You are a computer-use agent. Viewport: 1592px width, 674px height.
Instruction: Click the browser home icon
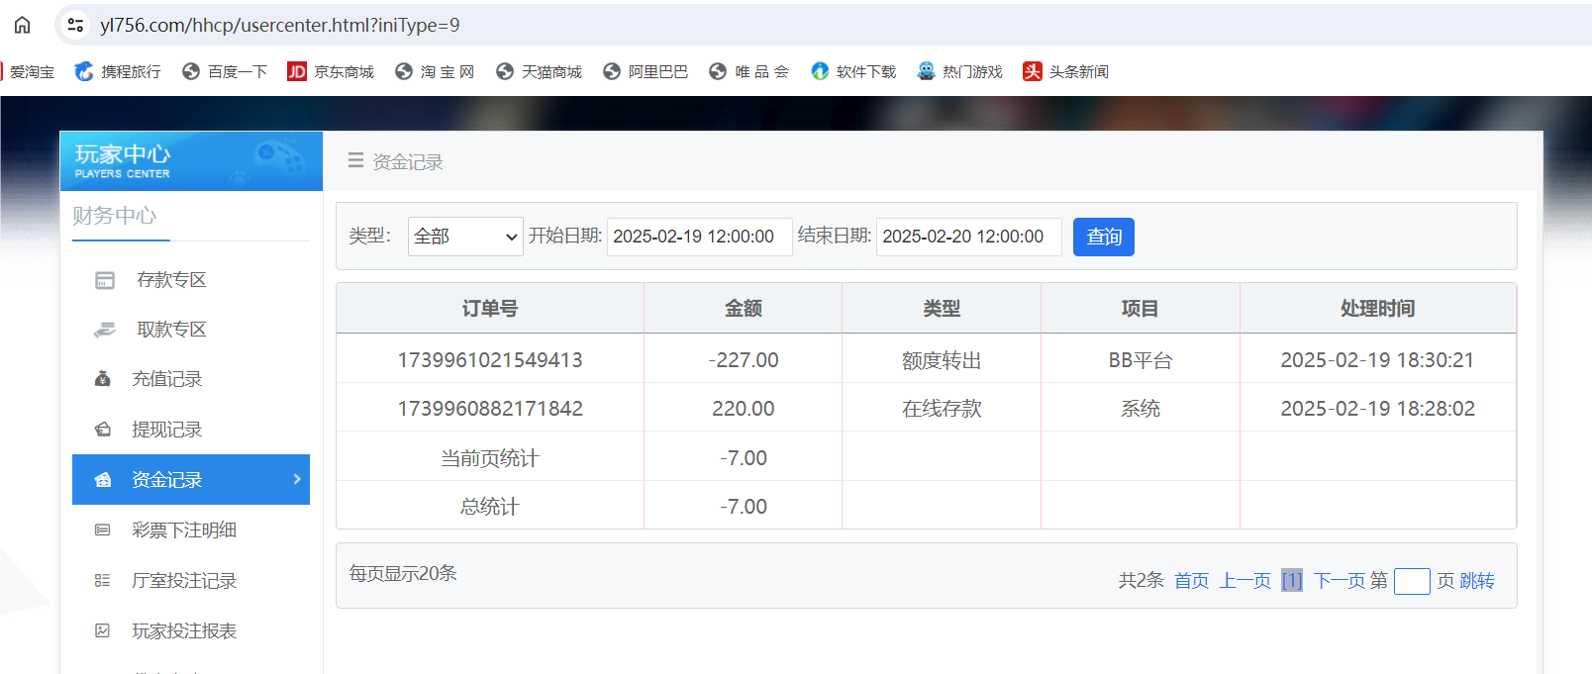(x=22, y=25)
